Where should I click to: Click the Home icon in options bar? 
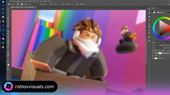coord(9,4)
